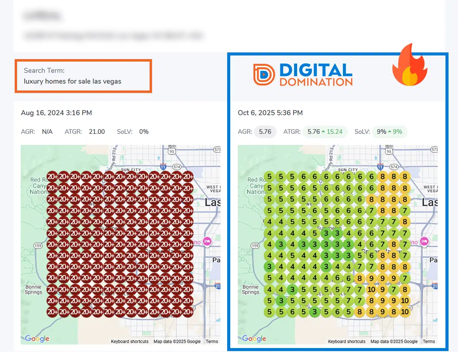Open the Terms link on the 2024 map
458x352 pixels.
point(212,341)
